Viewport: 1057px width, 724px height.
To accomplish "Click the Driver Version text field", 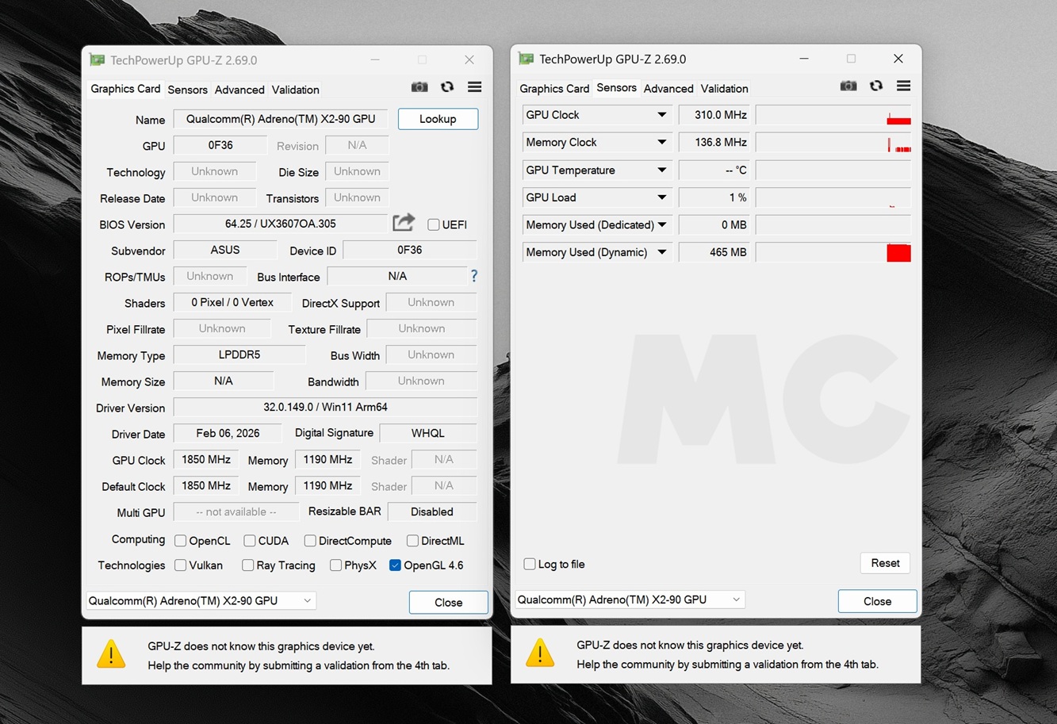I will 325,408.
